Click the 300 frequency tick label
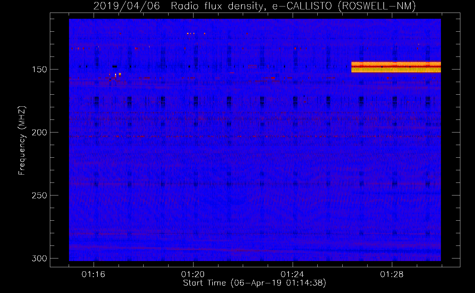 coord(39,258)
